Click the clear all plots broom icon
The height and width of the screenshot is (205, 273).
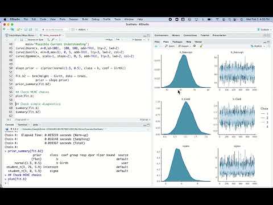201,46
